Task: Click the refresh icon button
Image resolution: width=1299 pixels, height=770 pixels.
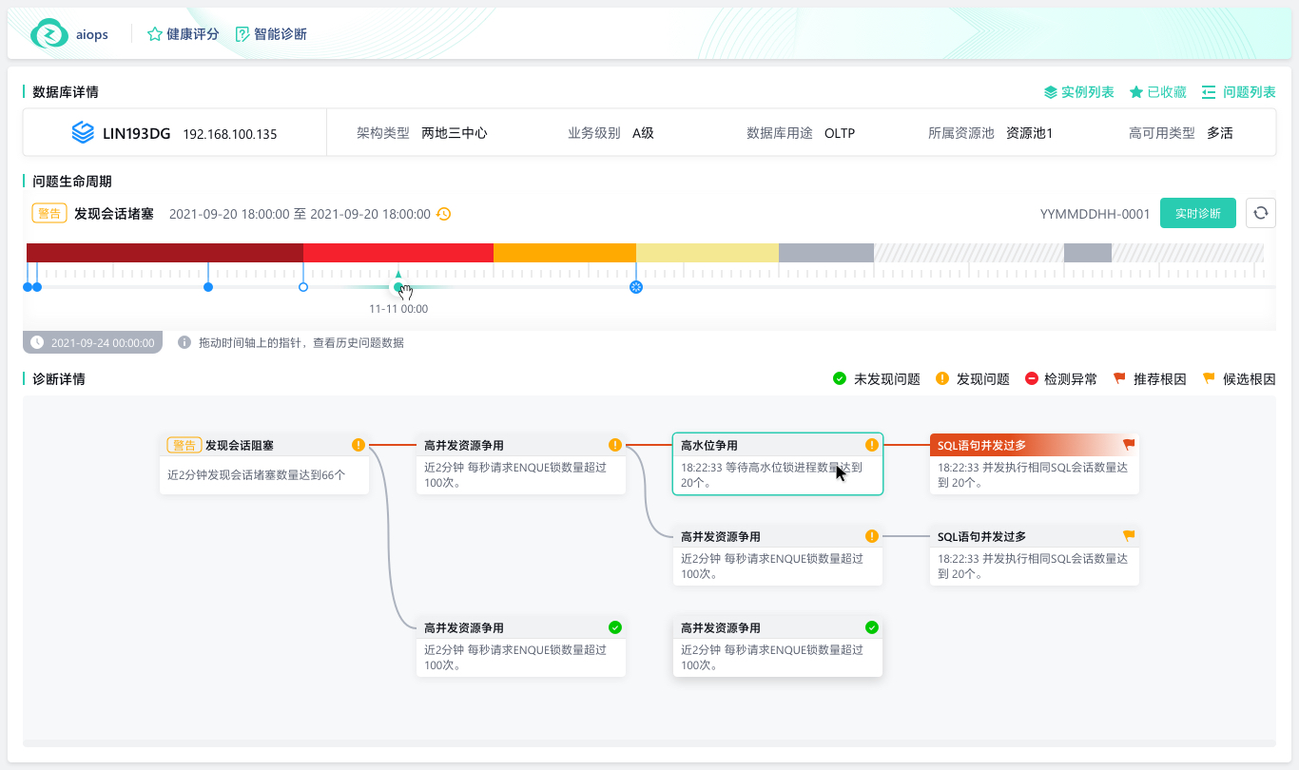Action: pos(1261,213)
